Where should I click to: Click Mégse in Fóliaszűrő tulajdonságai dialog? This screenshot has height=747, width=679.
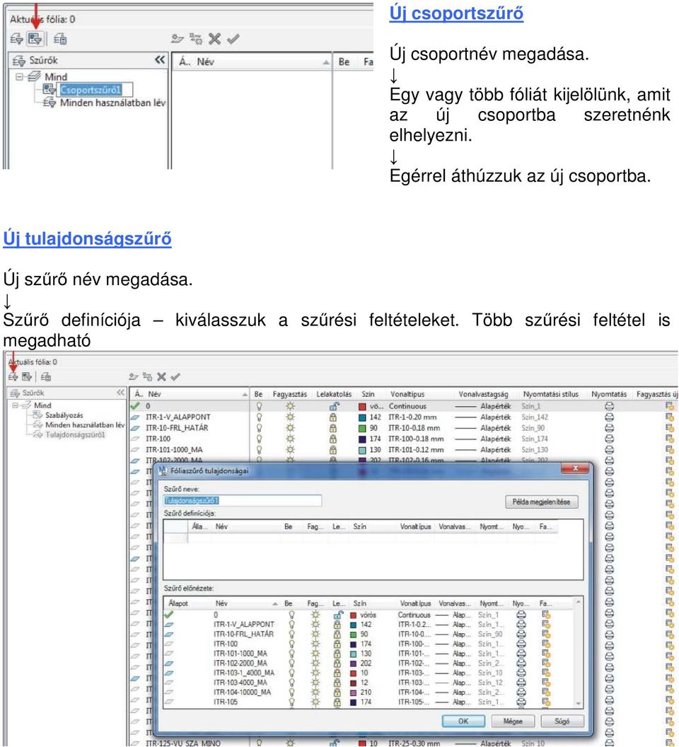[513, 721]
